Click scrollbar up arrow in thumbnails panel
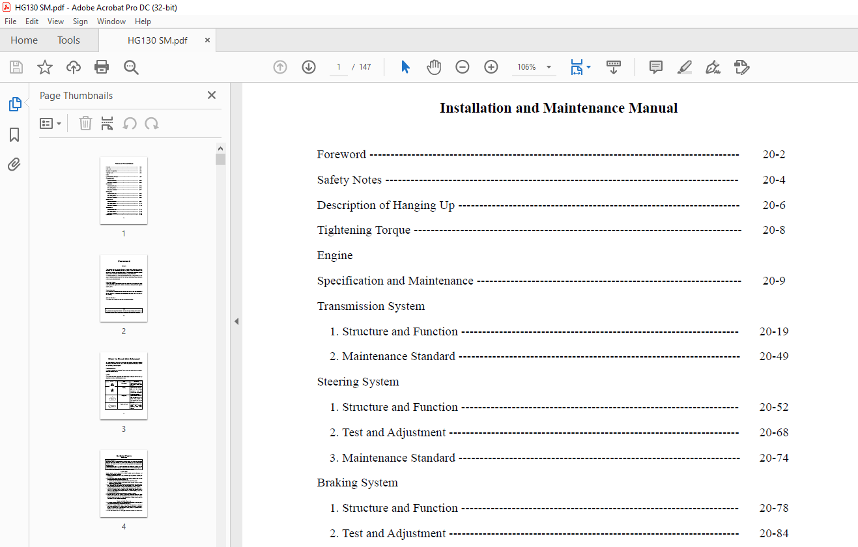858x547 pixels. 221,148
